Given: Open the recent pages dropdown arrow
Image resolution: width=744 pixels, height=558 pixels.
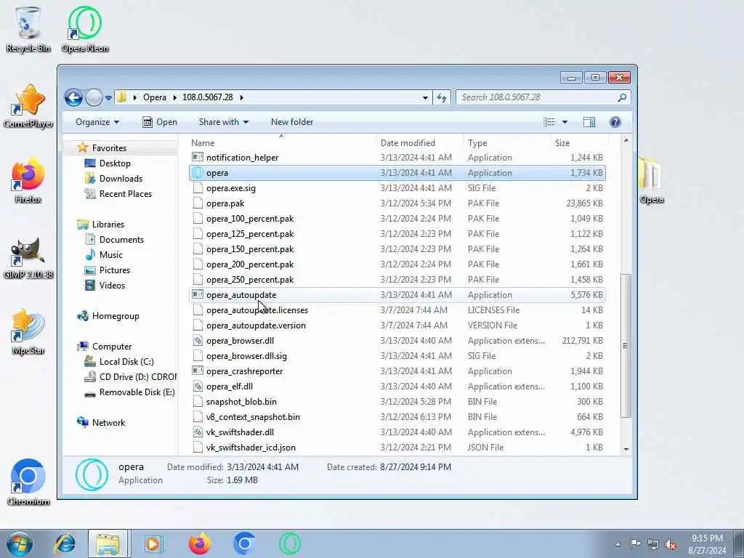Looking at the screenshot, I should pyautogui.click(x=108, y=98).
